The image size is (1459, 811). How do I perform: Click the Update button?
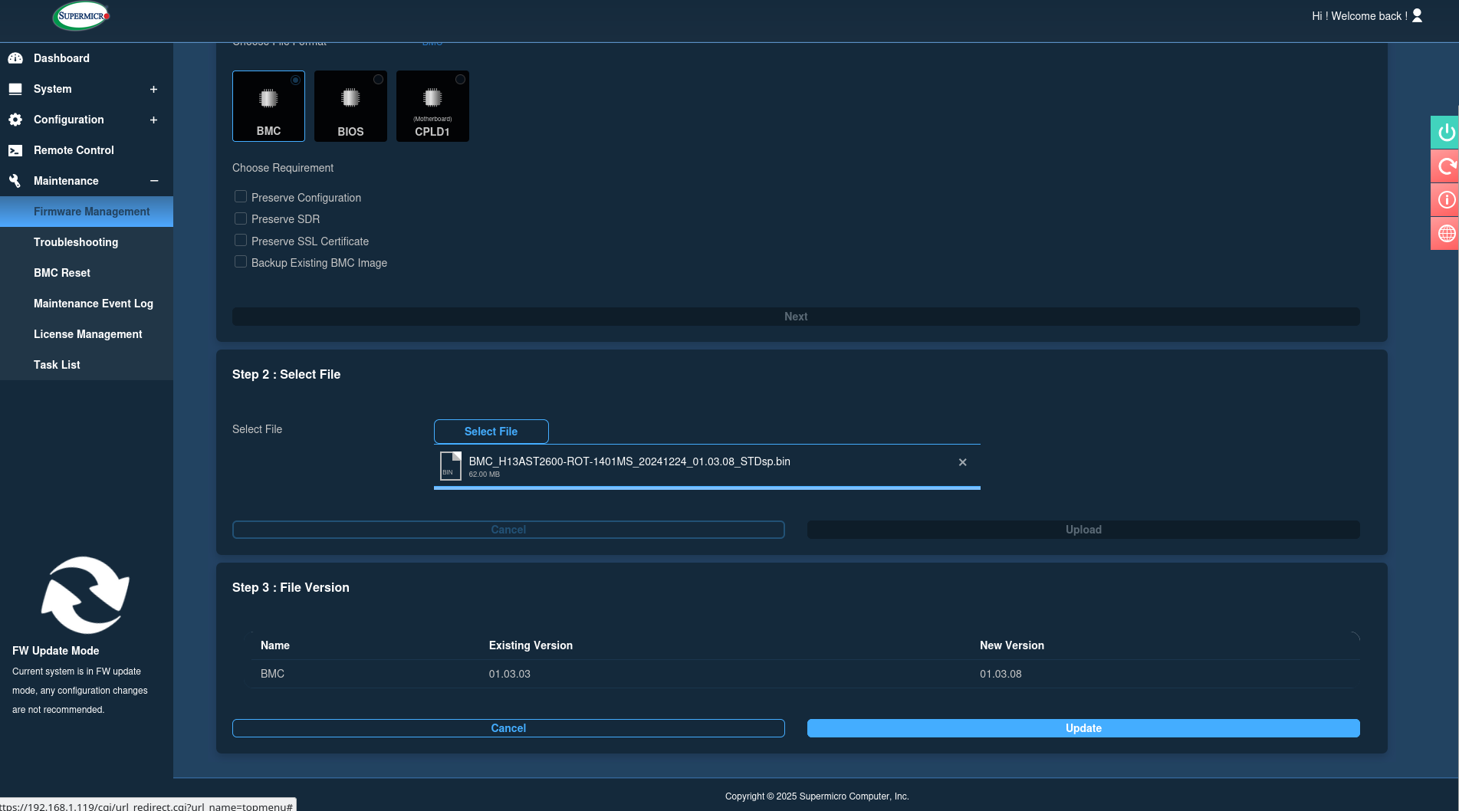click(x=1083, y=728)
